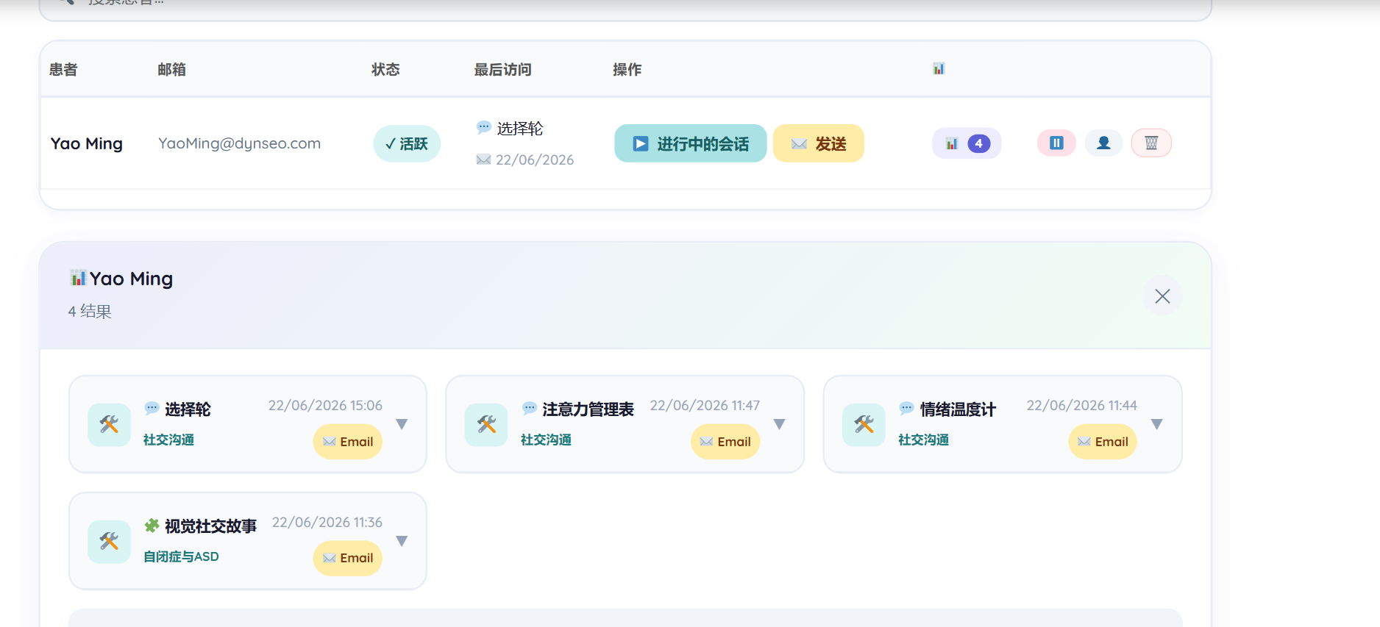Image resolution: width=1380 pixels, height=627 pixels.
Task: Click the tools icon on the 注意力管理表 card
Action: click(486, 425)
